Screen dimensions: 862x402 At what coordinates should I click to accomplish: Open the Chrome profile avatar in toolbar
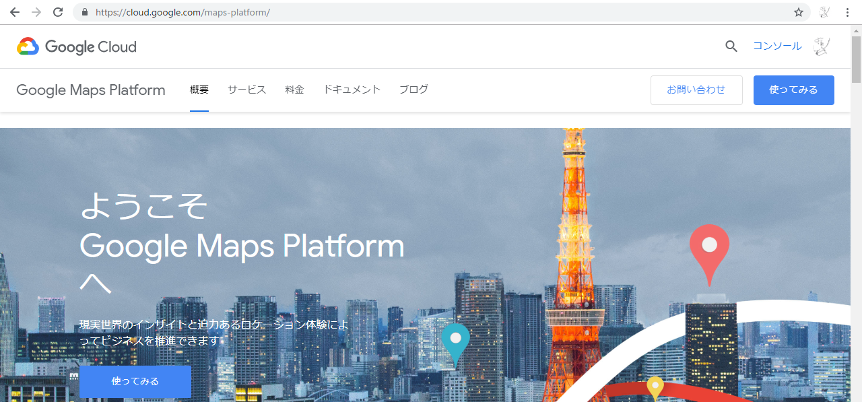(824, 12)
